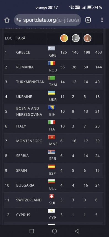
Task: Tap the Android back navigation button
Action: click(77, 231)
